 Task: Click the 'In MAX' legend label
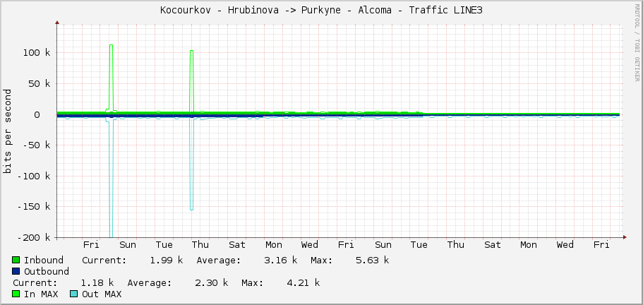point(41,294)
